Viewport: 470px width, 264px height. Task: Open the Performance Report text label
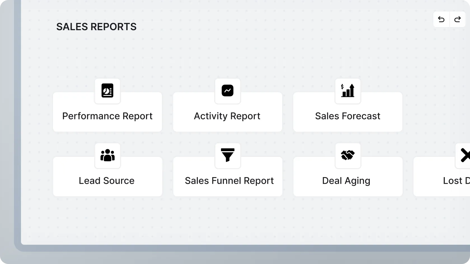click(x=107, y=116)
